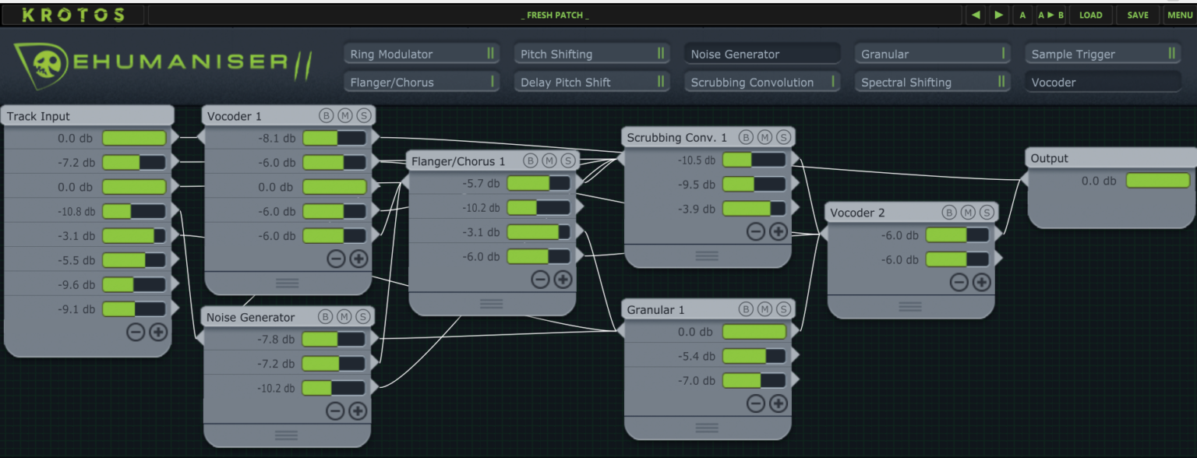Click the next preset arrow button
1197x458 pixels.
point(999,15)
